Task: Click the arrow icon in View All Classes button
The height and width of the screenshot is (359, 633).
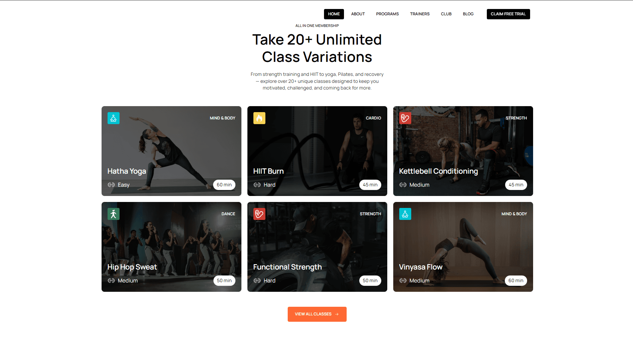Action: pyautogui.click(x=337, y=314)
